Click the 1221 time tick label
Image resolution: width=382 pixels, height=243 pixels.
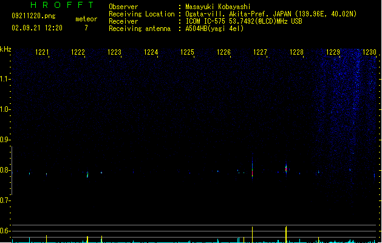pyautogui.click(x=42, y=52)
